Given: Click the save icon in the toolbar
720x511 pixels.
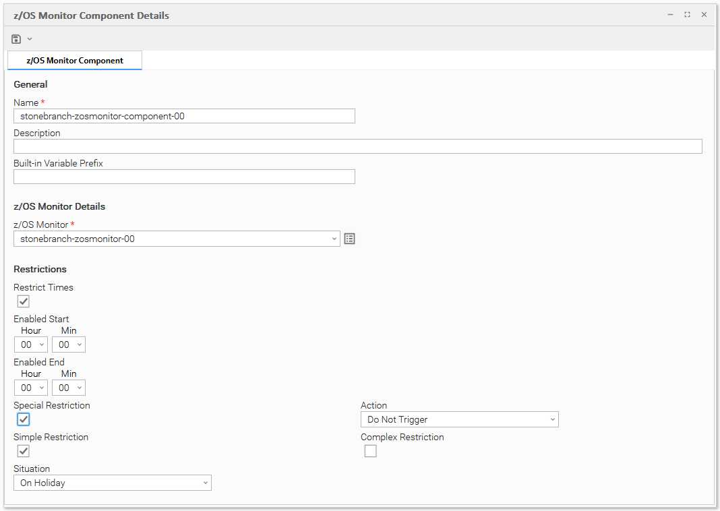Looking at the screenshot, I should point(16,39).
